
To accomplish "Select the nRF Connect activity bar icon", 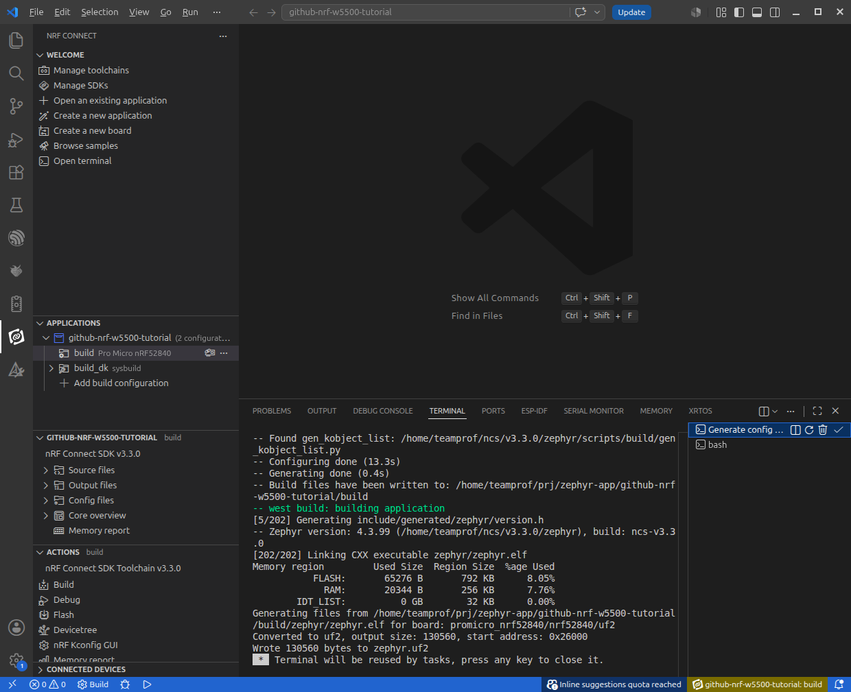I will coord(16,337).
